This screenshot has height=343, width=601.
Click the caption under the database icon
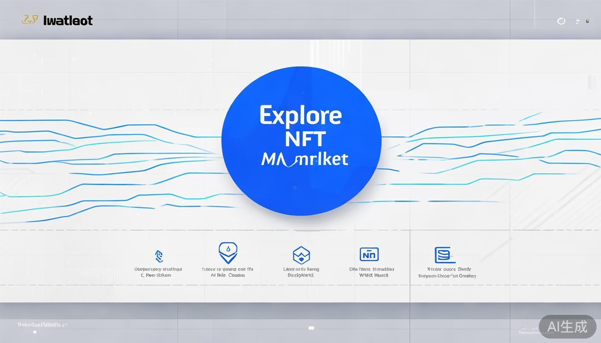coord(447,272)
